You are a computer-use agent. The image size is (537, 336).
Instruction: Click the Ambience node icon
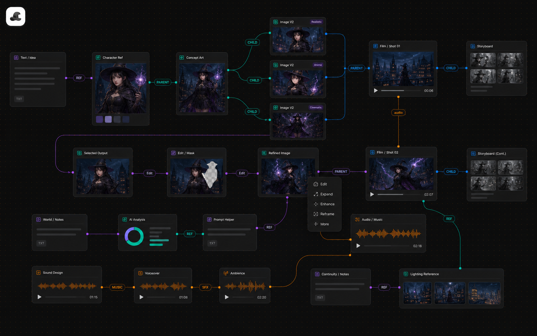pos(226,273)
